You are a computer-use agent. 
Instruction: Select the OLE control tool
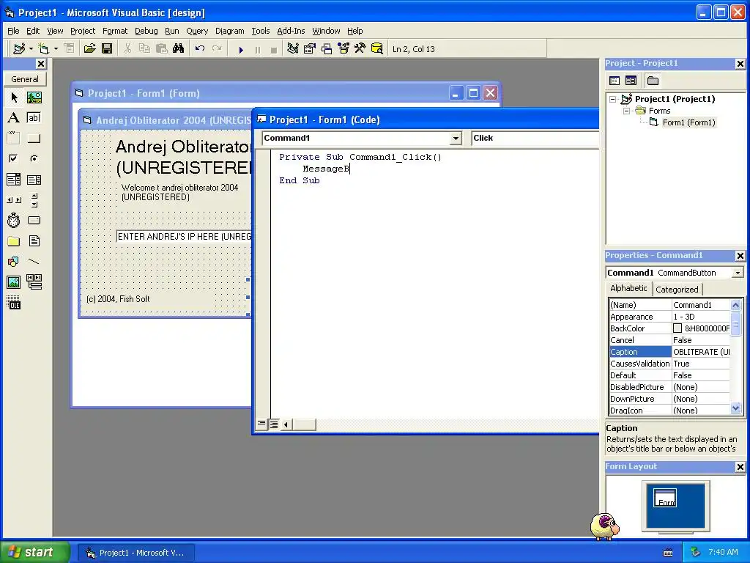coord(14,303)
